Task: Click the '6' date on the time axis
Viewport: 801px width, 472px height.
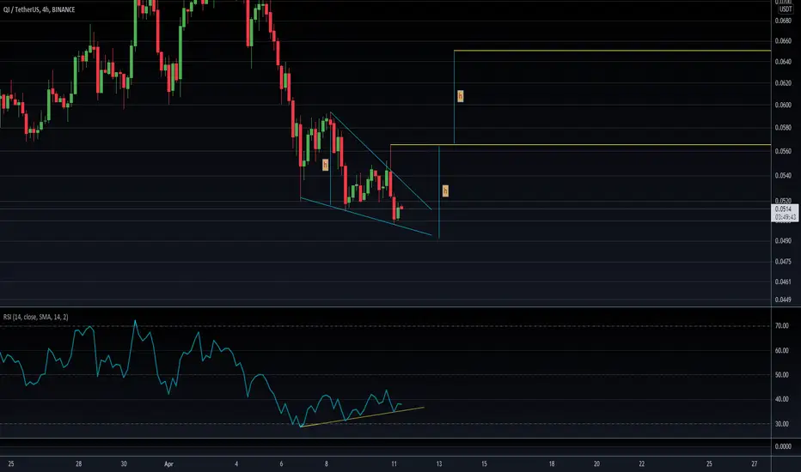Action: click(282, 463)
